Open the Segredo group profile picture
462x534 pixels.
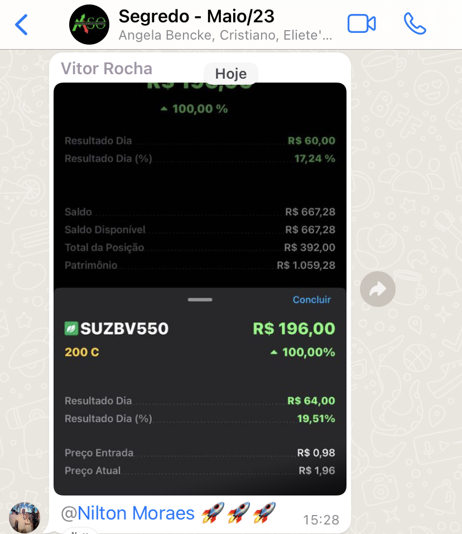(x=89, y=25)
